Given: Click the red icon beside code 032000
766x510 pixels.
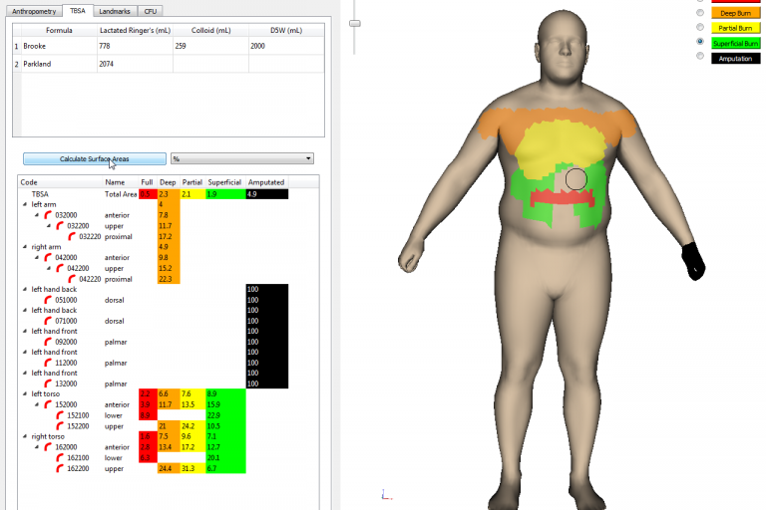Looking at the screenshot, I should click(x=48, y=215).
